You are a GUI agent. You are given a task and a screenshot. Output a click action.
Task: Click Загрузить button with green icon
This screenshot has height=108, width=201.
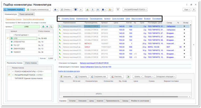coord(66,77)
